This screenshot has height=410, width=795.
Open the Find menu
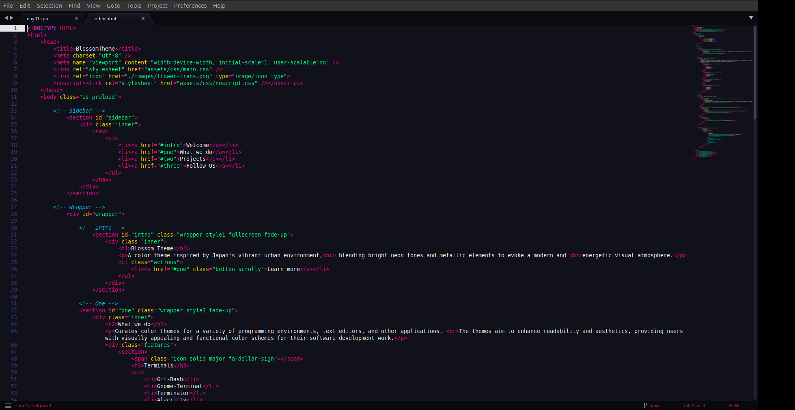[74, 6]
